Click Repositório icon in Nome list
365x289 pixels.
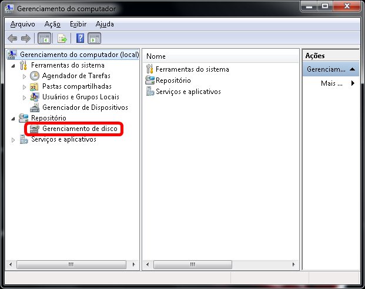point(150,80)
